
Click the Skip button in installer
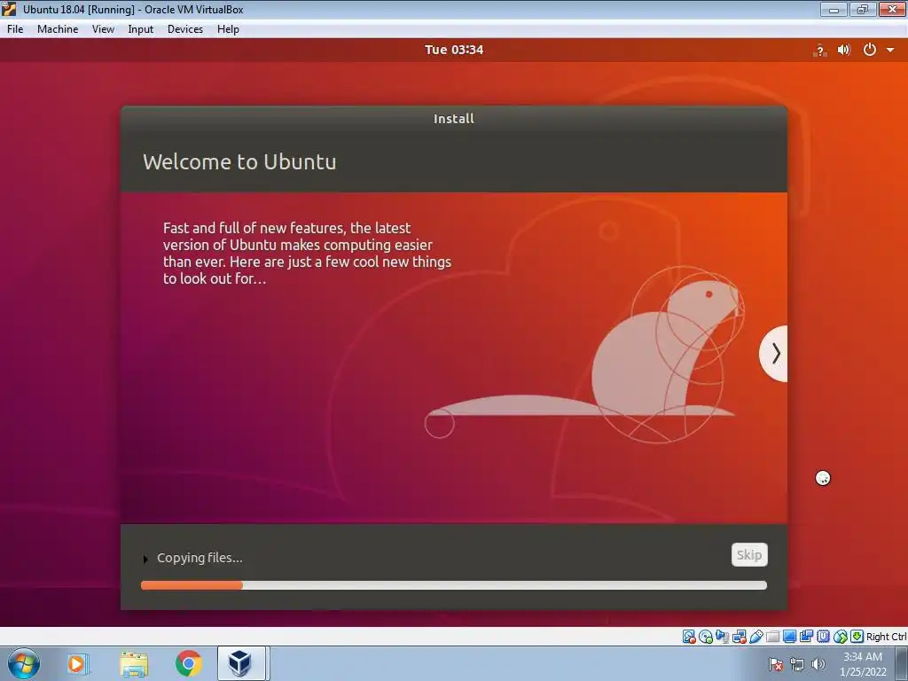(749, 555)
